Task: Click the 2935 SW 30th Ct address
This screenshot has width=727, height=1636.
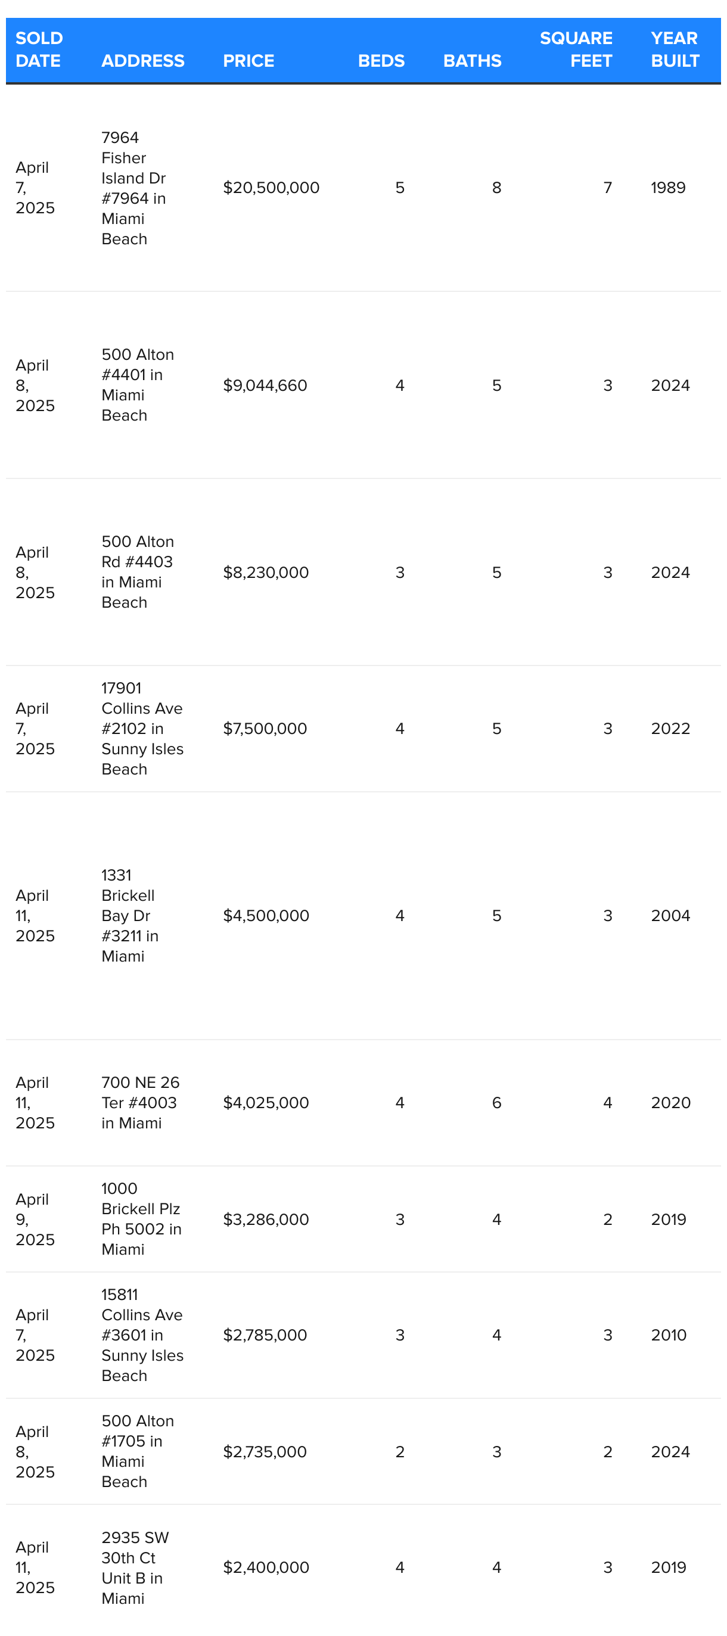Action: [135, 1567]
